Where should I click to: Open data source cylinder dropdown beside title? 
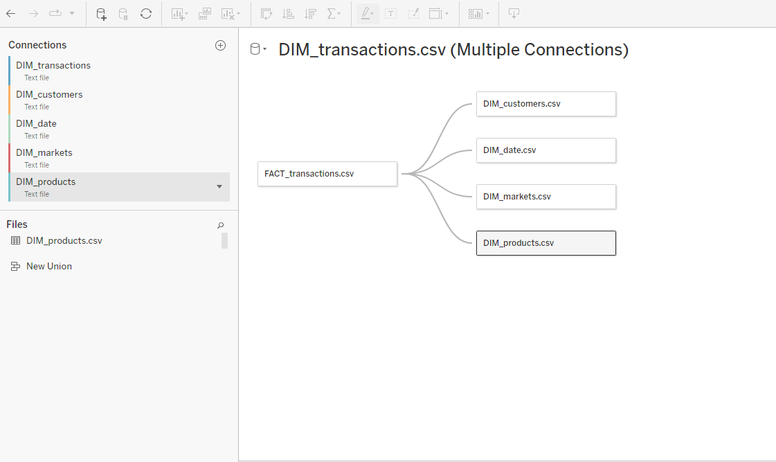pos(258,49)
